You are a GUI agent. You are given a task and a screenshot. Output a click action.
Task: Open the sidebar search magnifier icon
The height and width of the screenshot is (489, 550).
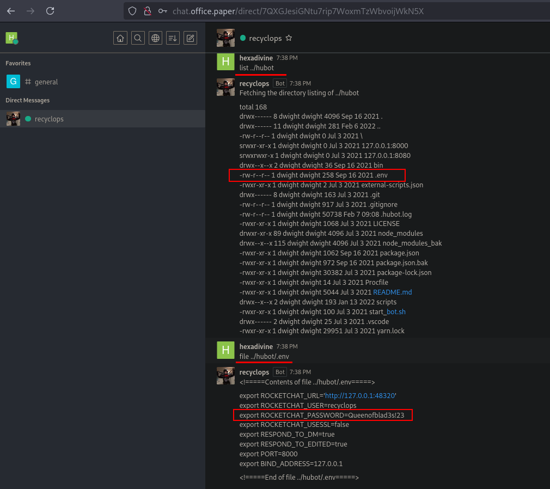[x=138, y=38]
